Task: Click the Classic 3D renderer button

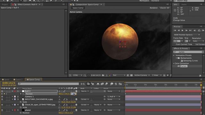Action: click(164, 8)
